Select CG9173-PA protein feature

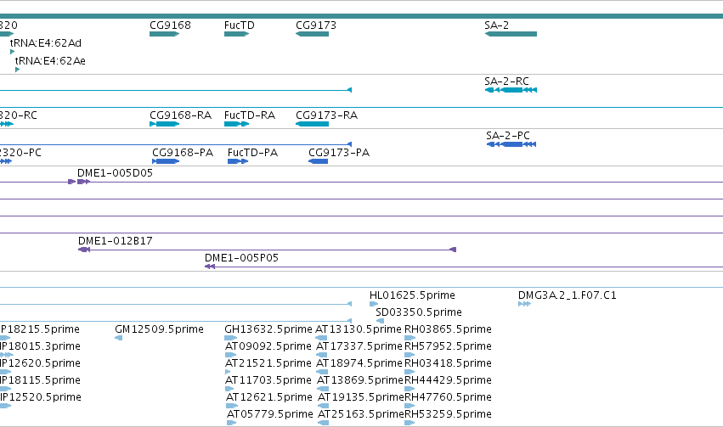point(318,161)
